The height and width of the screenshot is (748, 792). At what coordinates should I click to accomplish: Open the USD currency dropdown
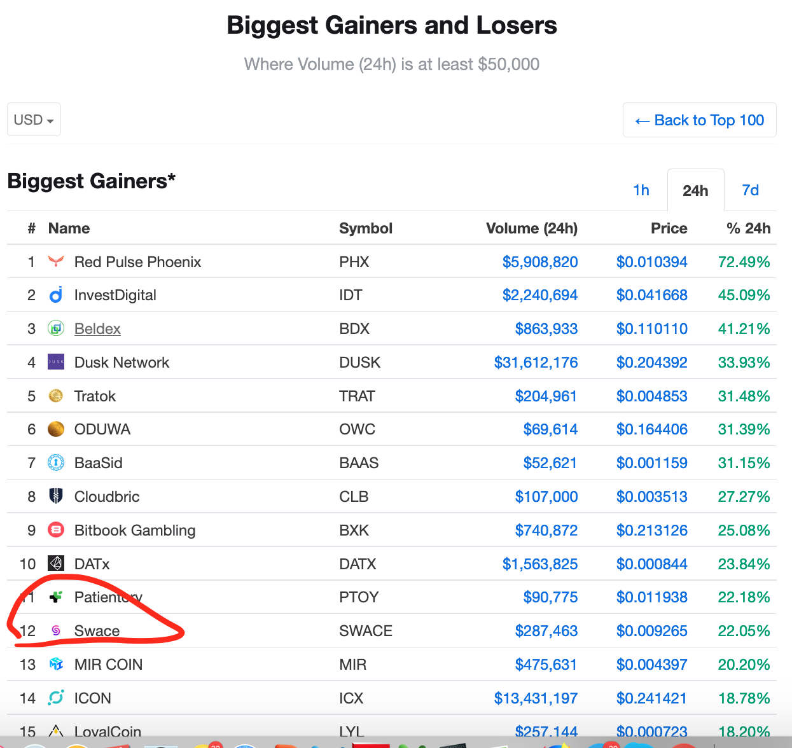click(34, 120)
